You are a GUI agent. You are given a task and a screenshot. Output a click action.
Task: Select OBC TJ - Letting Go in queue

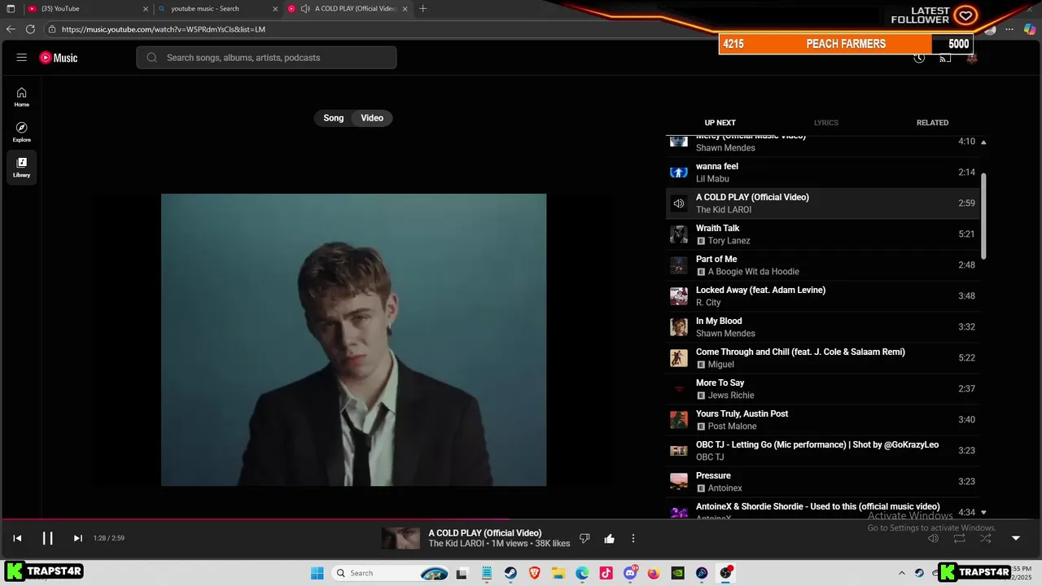(822, 451)
